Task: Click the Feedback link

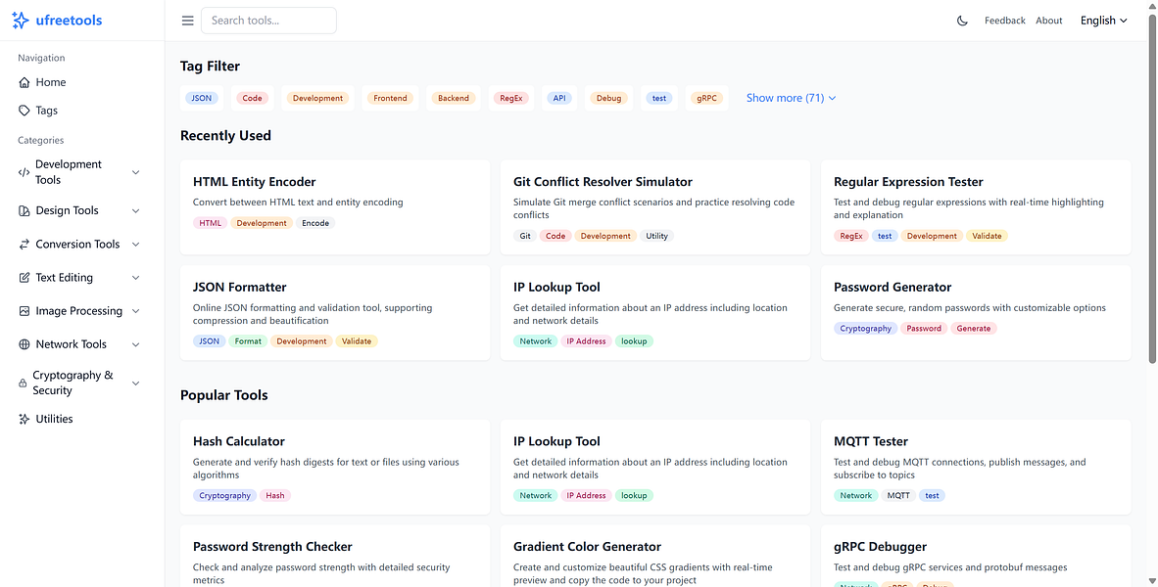Action: 1004,20
